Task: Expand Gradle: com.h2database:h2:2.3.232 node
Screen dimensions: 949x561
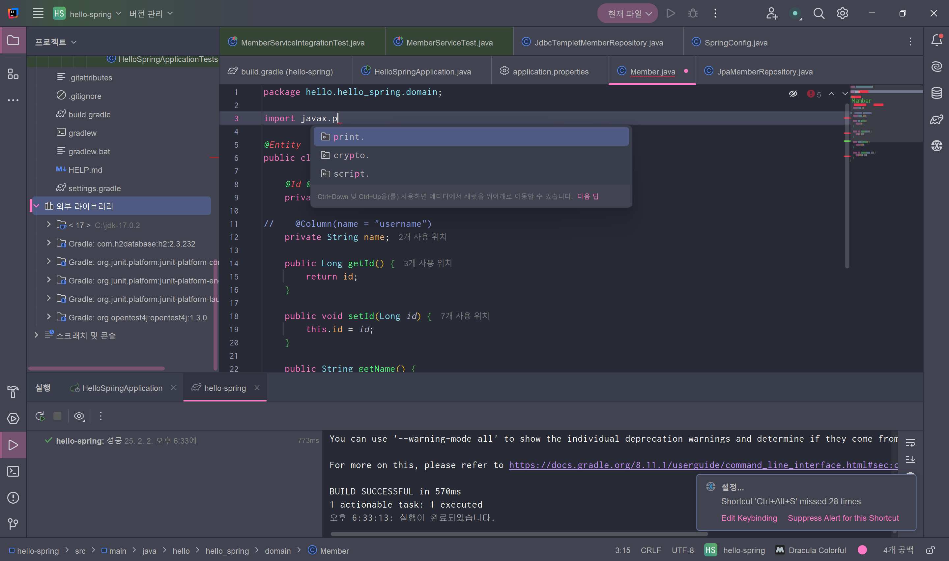Action: [48, 243]
